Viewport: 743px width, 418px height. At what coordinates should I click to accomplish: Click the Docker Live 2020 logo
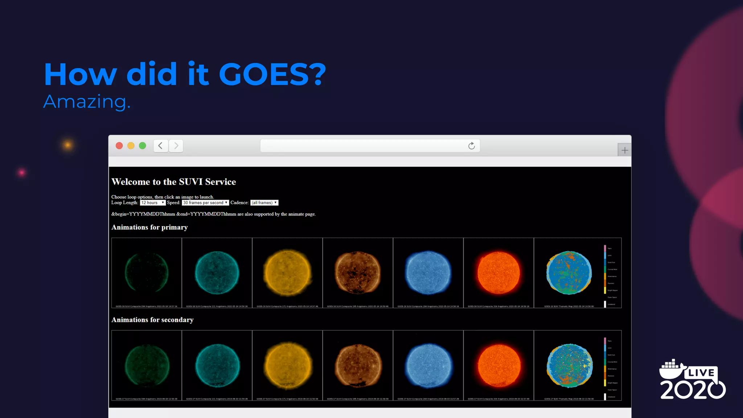(692, 380)
